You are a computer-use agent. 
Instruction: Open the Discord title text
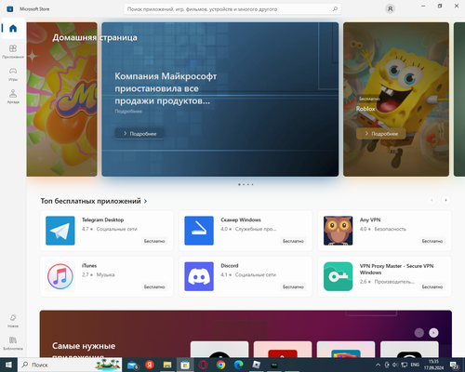click(x=230, y=266)
